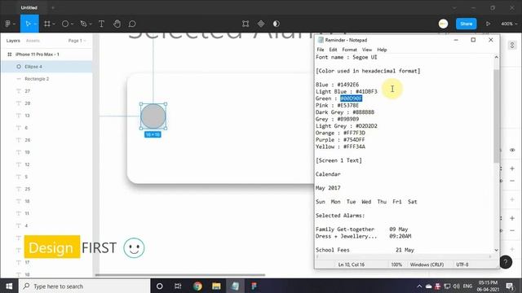Click the Edit Object icon in Figma toolbar
This screenshot has height=293, width=522.
[x=246, y=24]
